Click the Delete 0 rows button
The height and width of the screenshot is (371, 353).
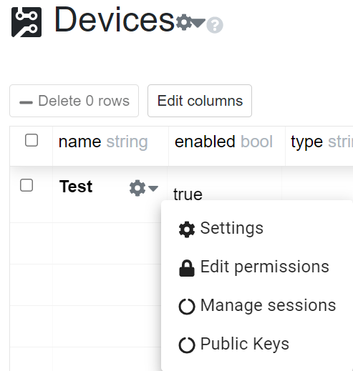coord(74,101)
